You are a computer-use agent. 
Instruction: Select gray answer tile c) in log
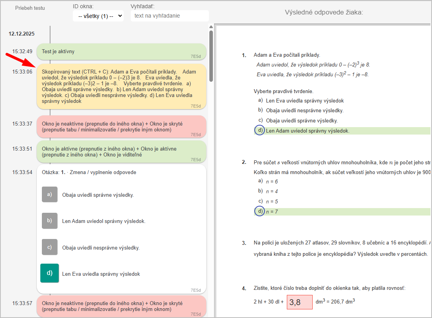tap(50, 247)
